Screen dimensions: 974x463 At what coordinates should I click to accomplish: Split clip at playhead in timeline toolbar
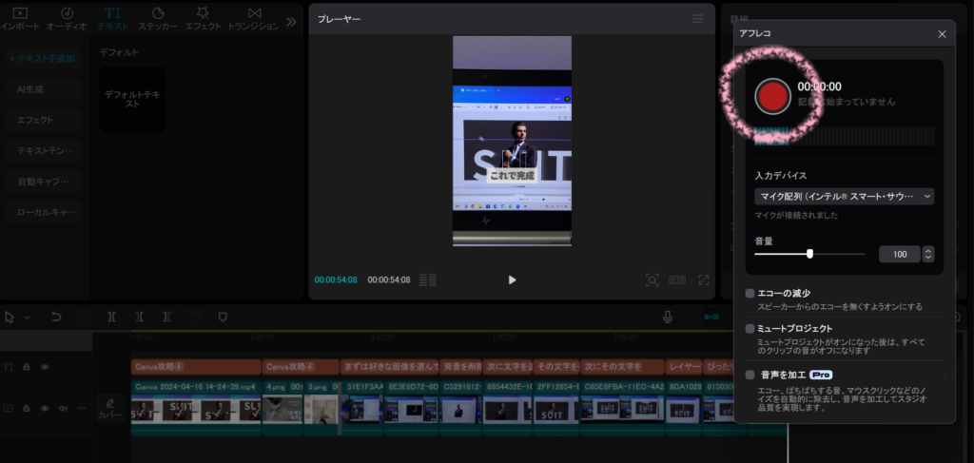[x=112, y=317]
